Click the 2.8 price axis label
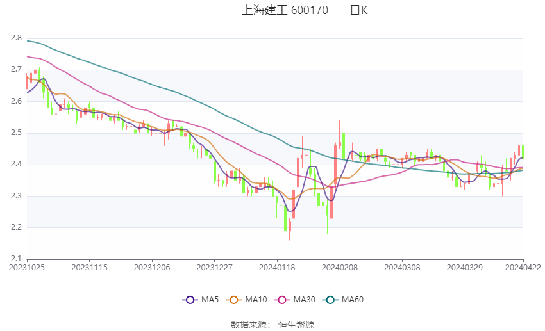This screenshot has width=545, height=331. [x=16, y=38]
